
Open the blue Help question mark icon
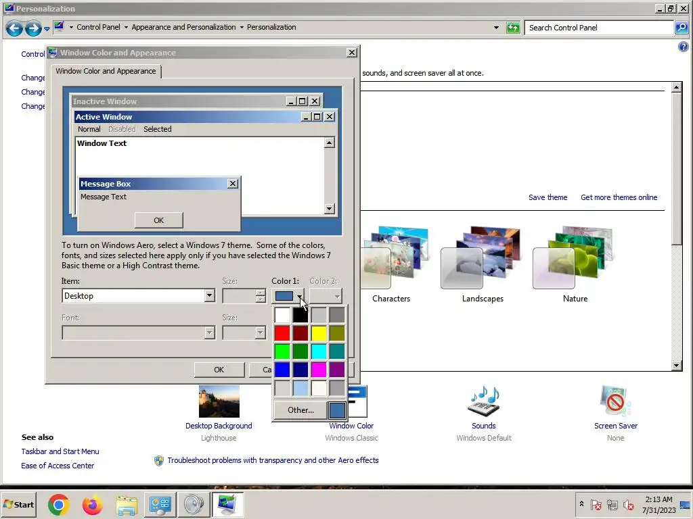tap(683, 47)
